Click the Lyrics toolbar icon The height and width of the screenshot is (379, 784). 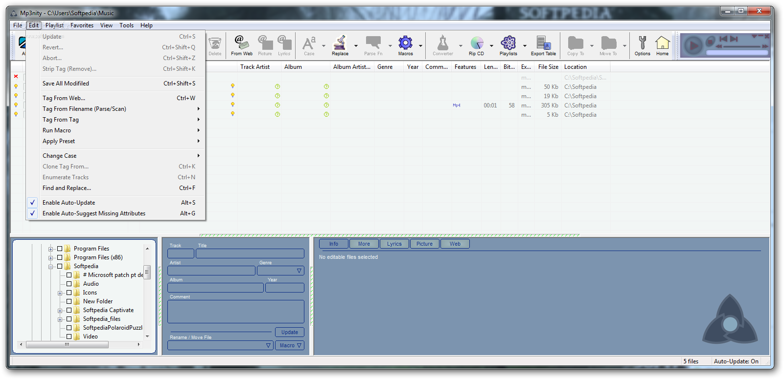coord(284,46)
